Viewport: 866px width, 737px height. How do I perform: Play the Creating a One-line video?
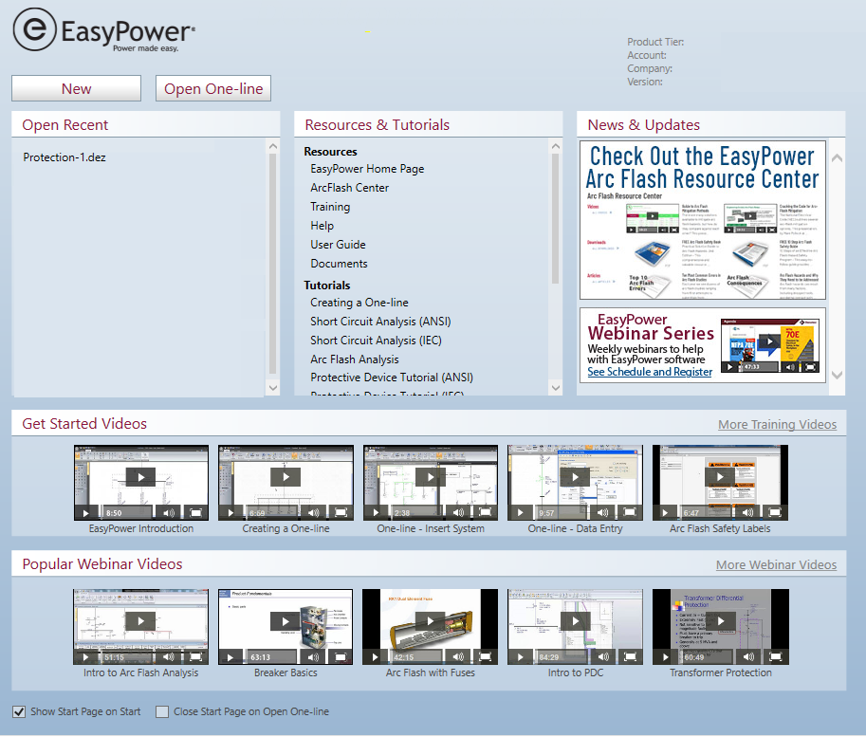coord(286,477)
